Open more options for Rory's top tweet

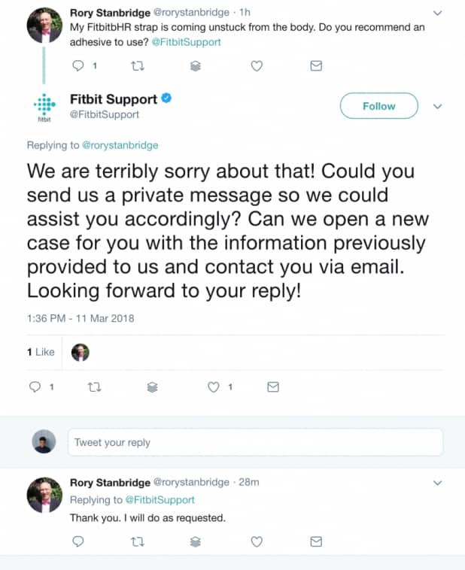pyautogui.click(x=438, y=13)
